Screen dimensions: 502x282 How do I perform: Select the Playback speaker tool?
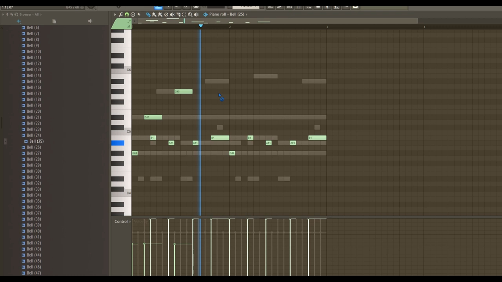point(196,14)
